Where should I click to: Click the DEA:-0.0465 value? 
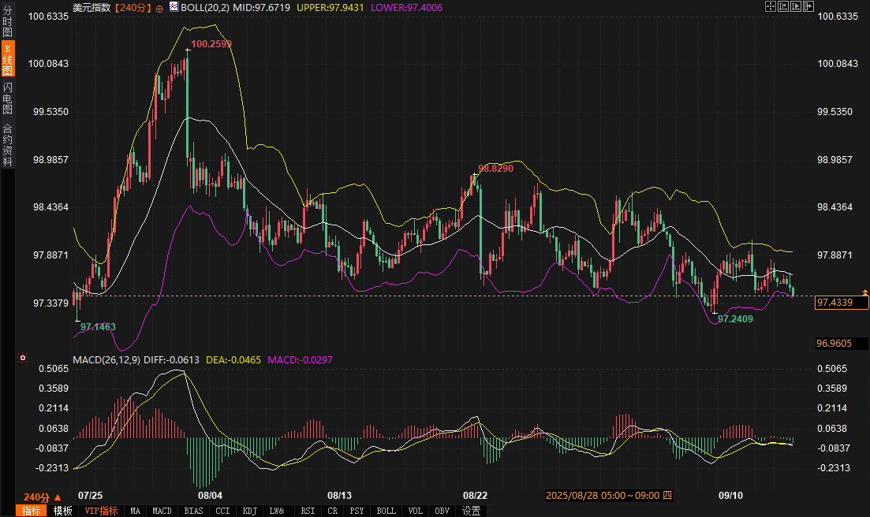233,359
